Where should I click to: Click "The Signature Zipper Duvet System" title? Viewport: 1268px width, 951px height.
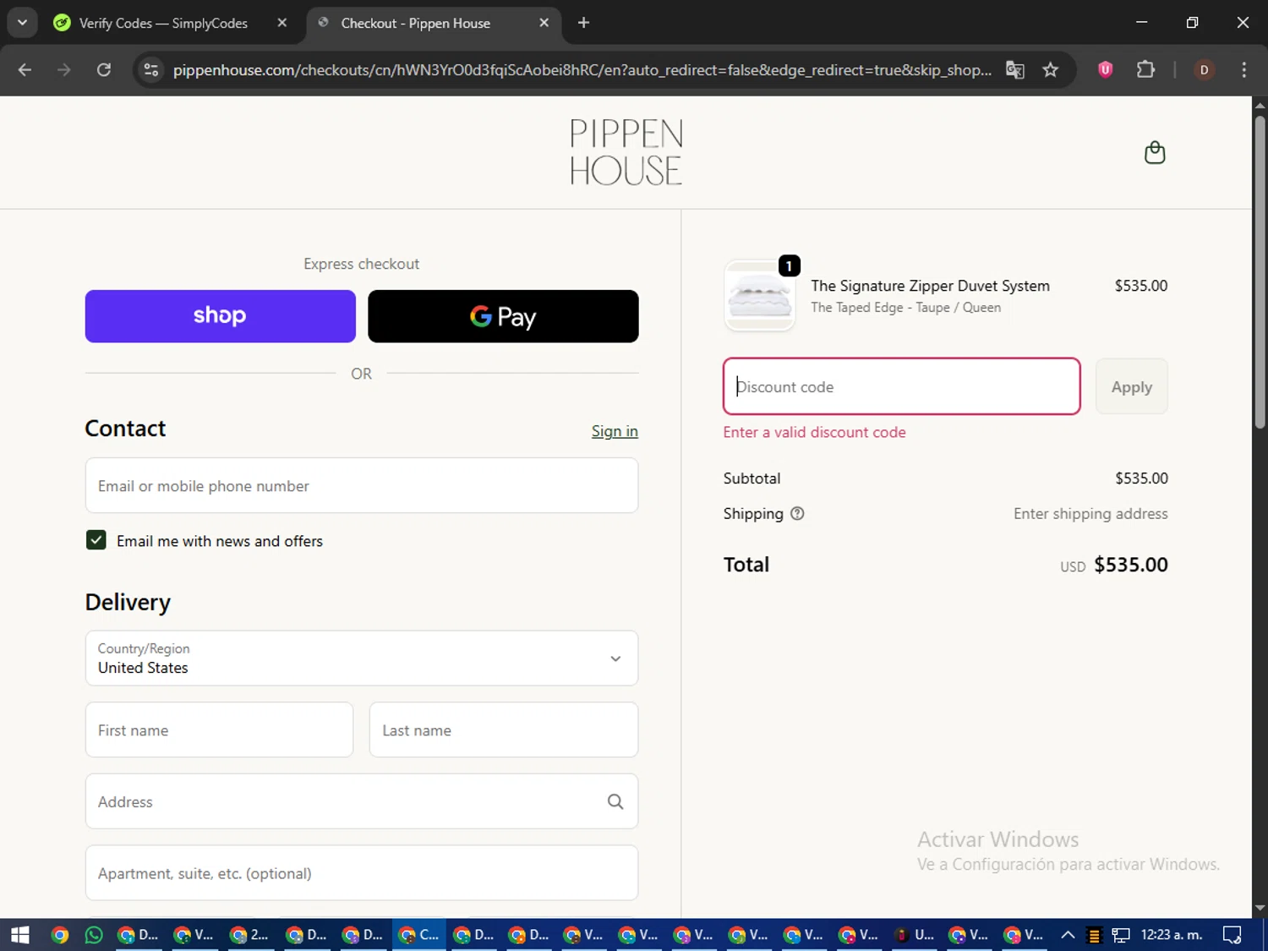(930, 286)
